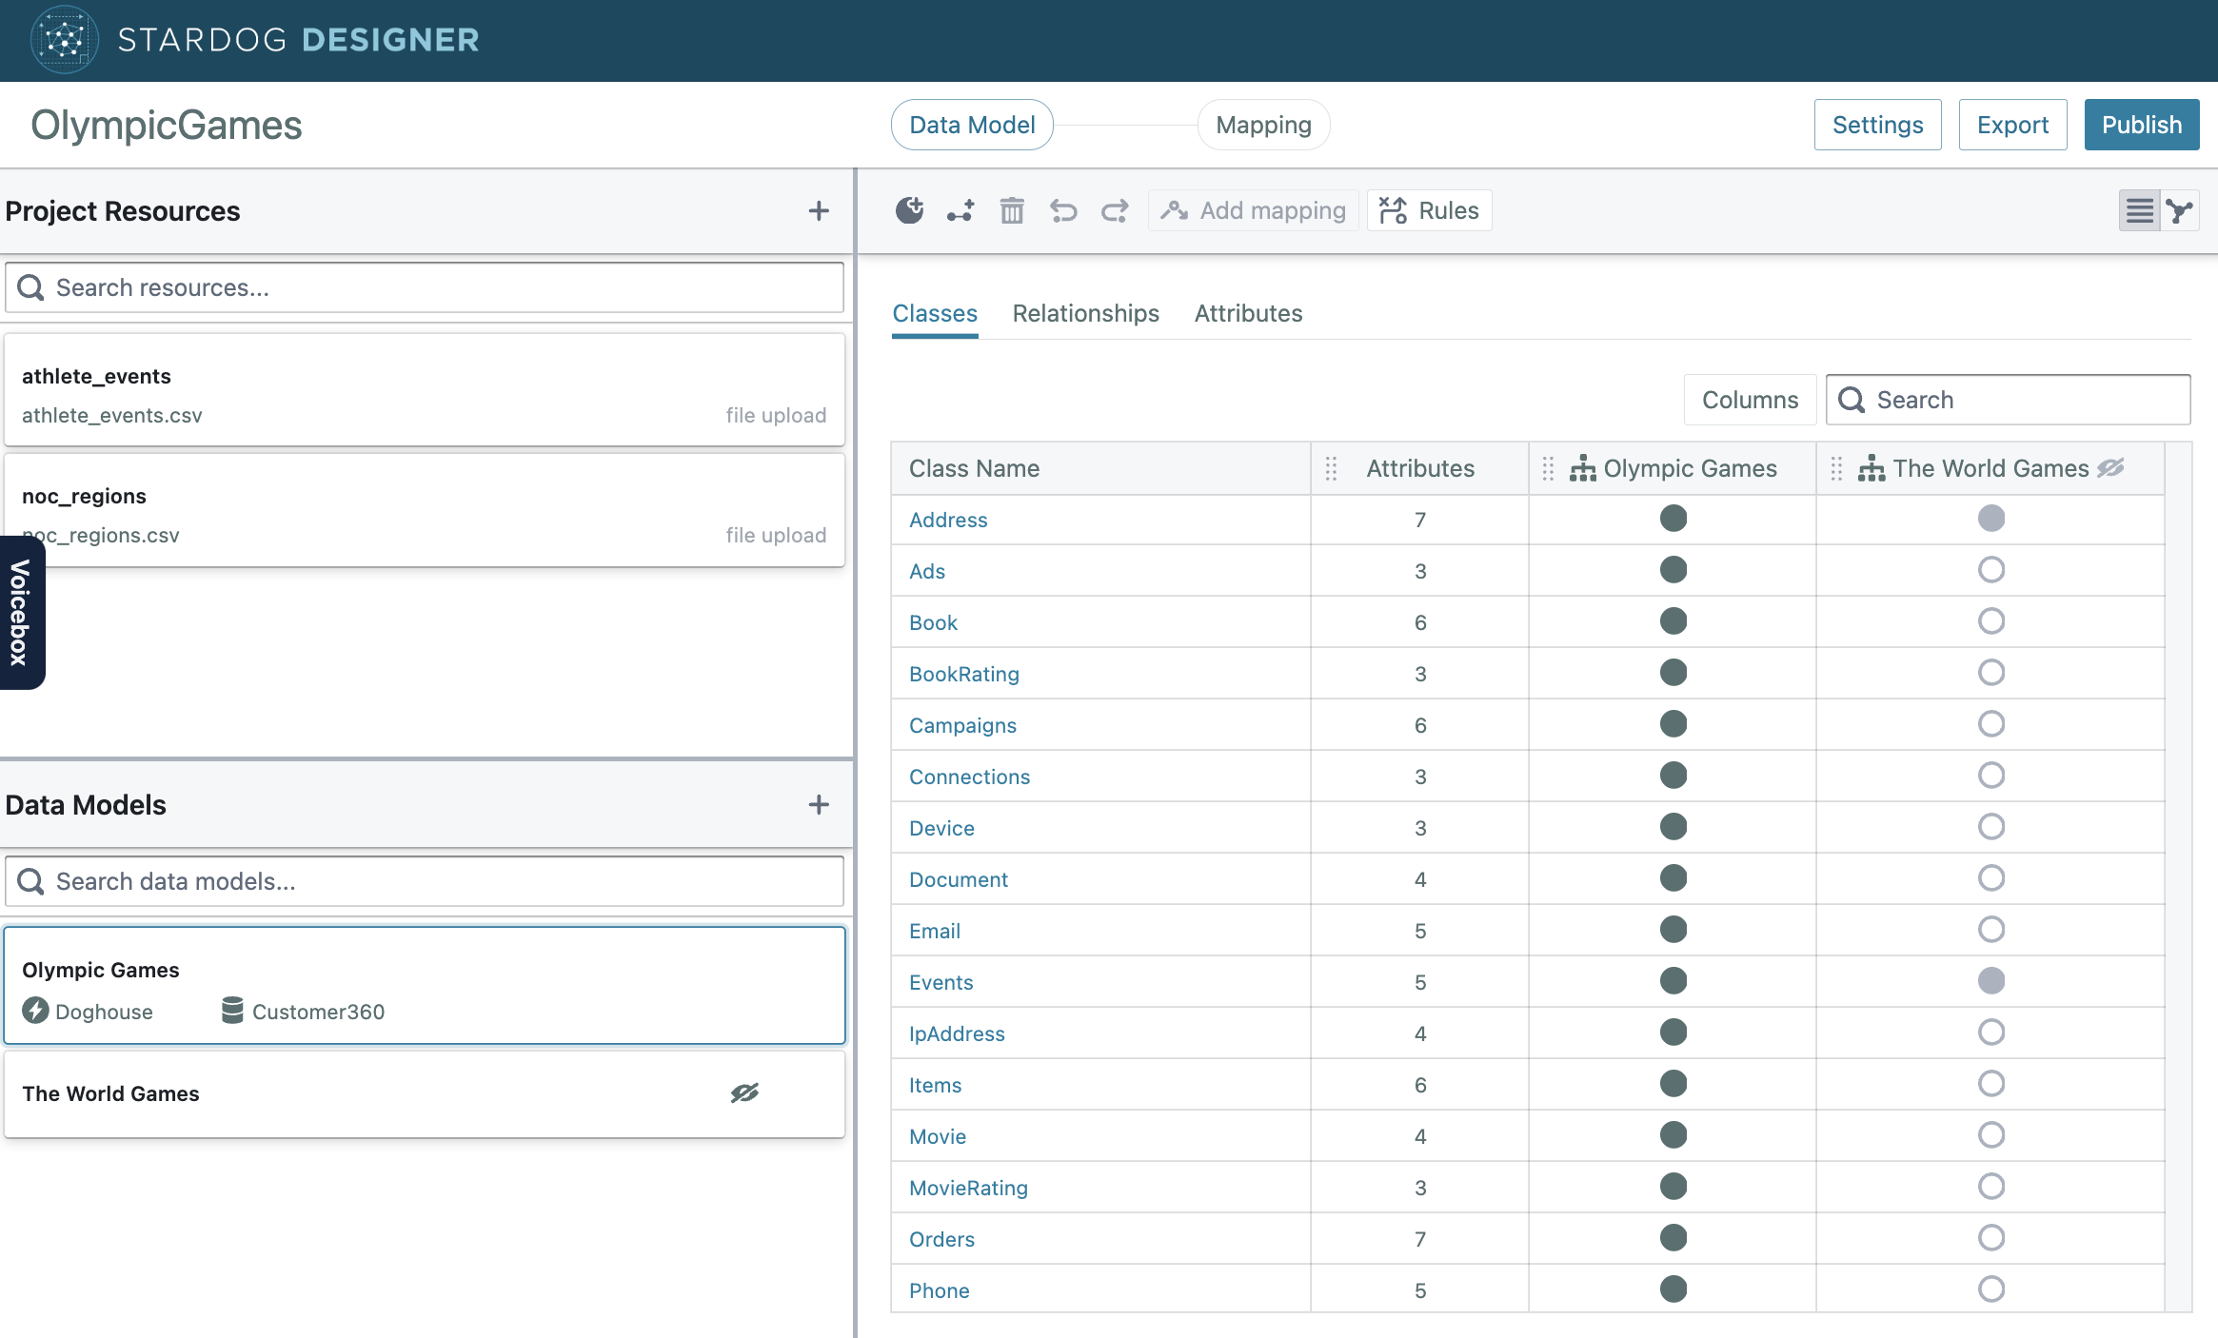Screen dimensions: 2218x1338
Task: Select the noc_regions resource card
Action: tap(425, 510)
